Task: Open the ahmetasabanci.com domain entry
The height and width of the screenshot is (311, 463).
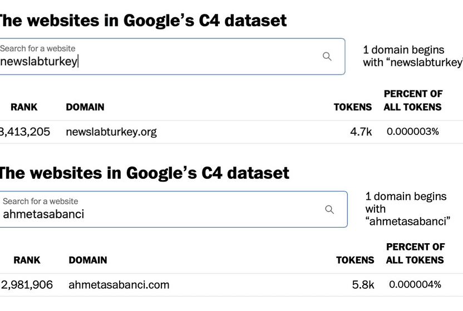Action: point(119,285)
